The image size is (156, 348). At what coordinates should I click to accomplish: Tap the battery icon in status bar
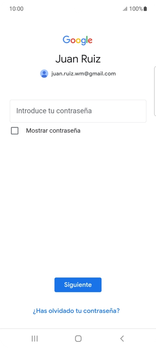(145, 9)
